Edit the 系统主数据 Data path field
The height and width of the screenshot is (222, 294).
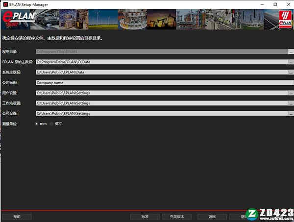[x=162, y=72]
